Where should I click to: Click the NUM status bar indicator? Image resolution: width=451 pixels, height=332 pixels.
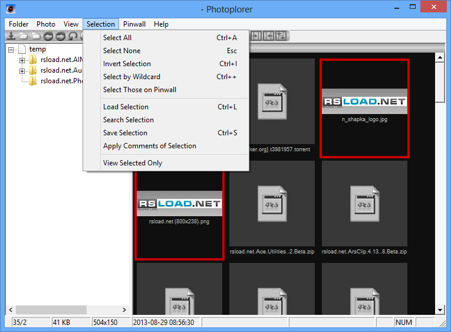[x=403, y=323]
